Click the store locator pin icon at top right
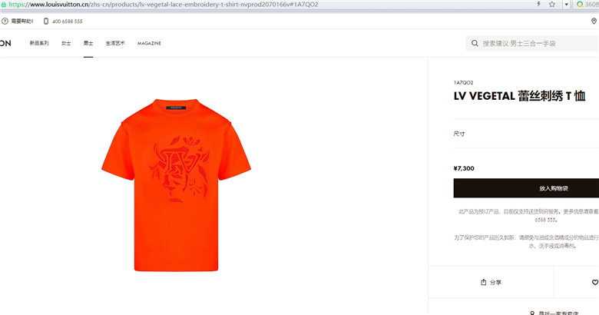 pyautogui.click(x=594, y=22)
